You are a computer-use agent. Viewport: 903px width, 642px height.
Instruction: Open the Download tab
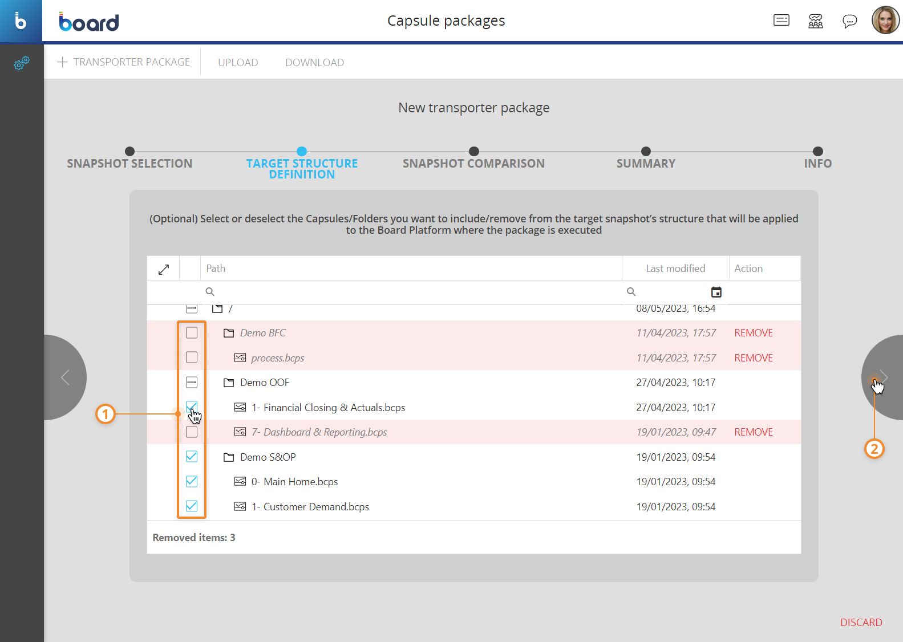pyautogui.click(x=314, y=62)
